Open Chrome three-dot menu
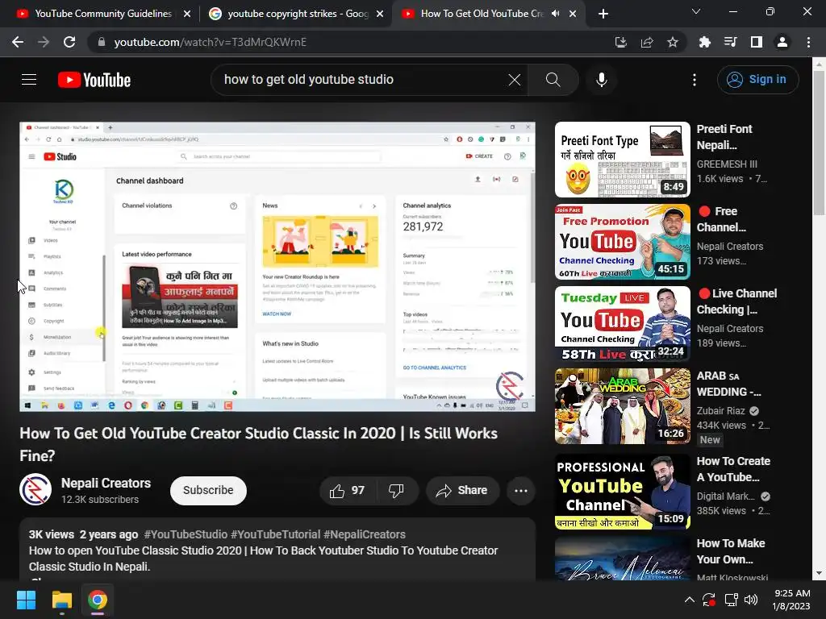This screenshot has height=619, width=826. 808,42
